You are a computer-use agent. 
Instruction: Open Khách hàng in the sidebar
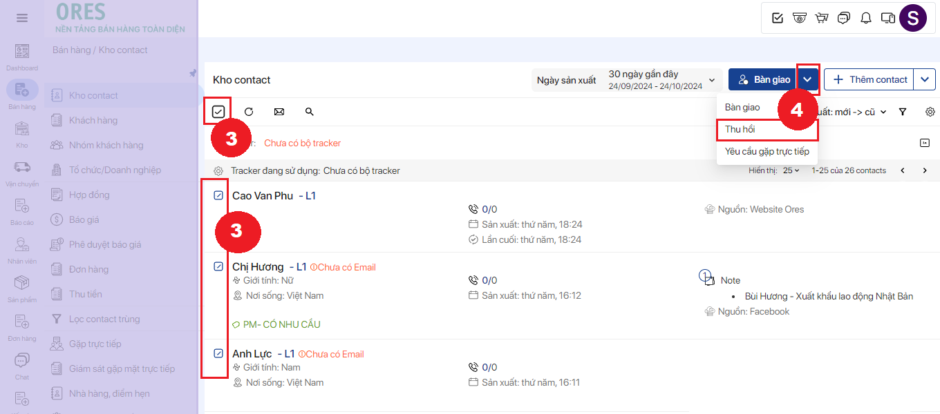pos(93,121)
